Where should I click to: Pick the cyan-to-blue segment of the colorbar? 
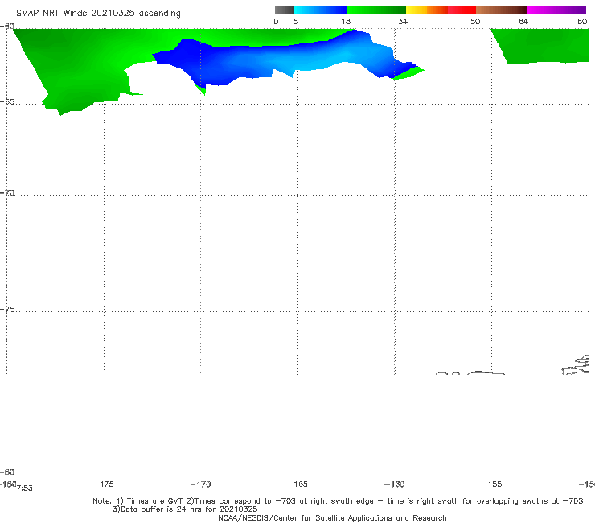(321, 10)
